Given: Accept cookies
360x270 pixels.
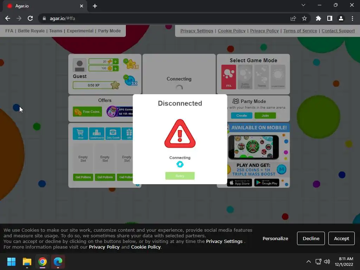Looking at the screenshot, I should pyautogui.click(x=341, y=238).
